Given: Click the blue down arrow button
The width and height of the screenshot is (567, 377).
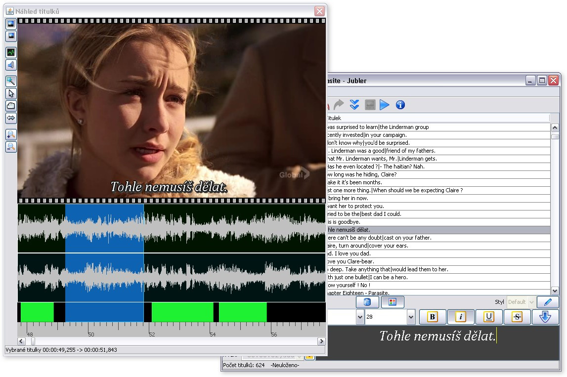Looking at the screenshot, I should point(545,317).
